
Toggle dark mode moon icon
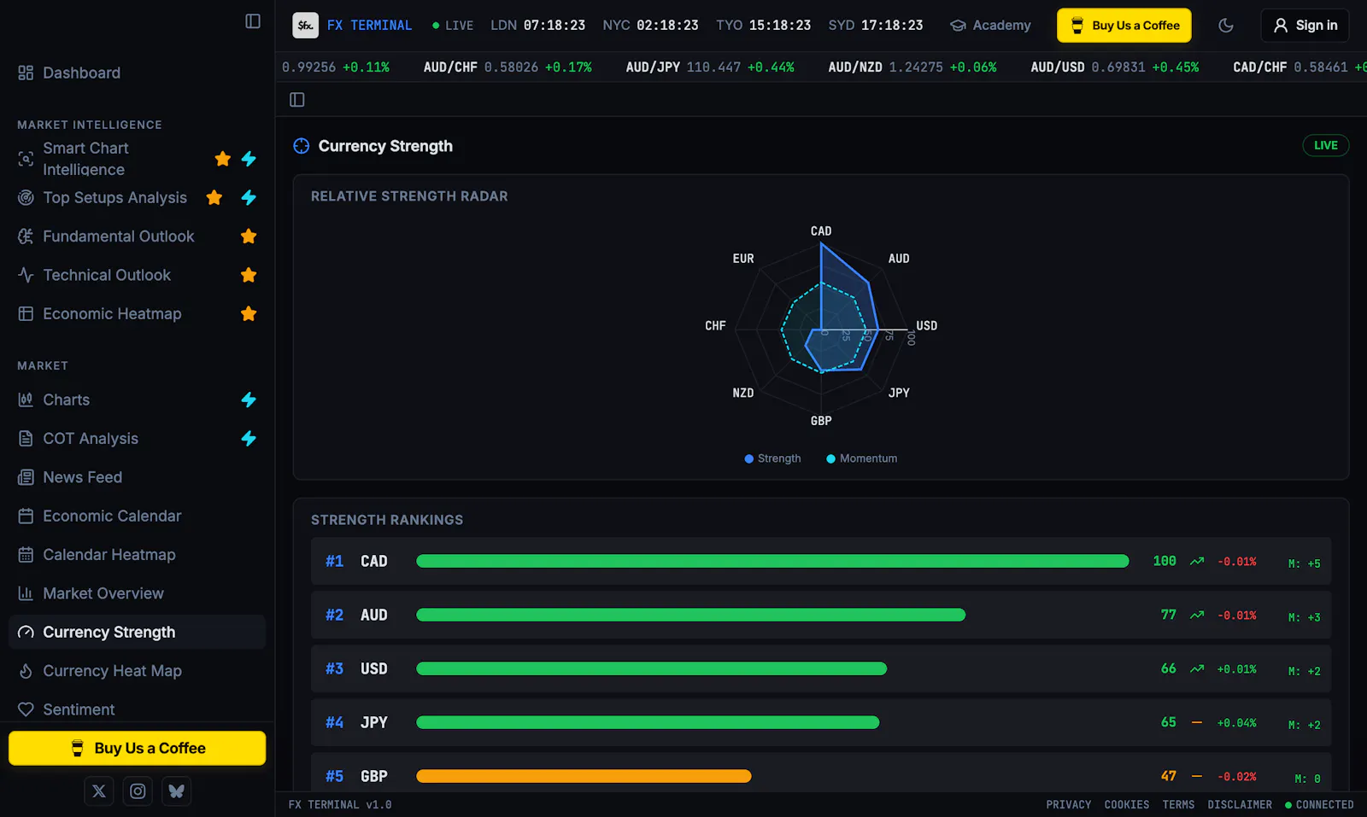1226,26
